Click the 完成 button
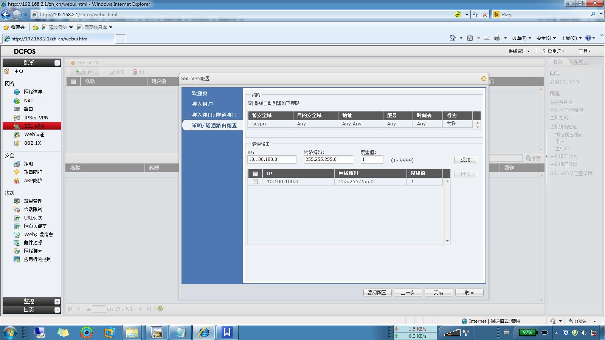 pos(438,292)
